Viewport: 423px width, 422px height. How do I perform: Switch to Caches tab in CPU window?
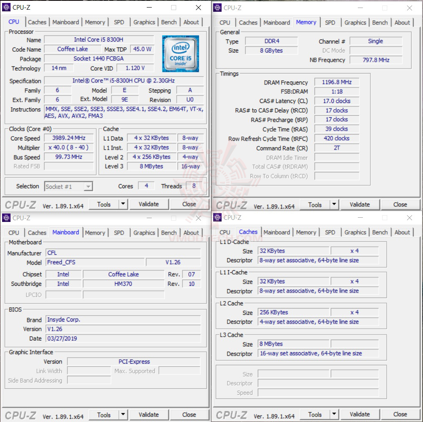click(x=37, y=22)
